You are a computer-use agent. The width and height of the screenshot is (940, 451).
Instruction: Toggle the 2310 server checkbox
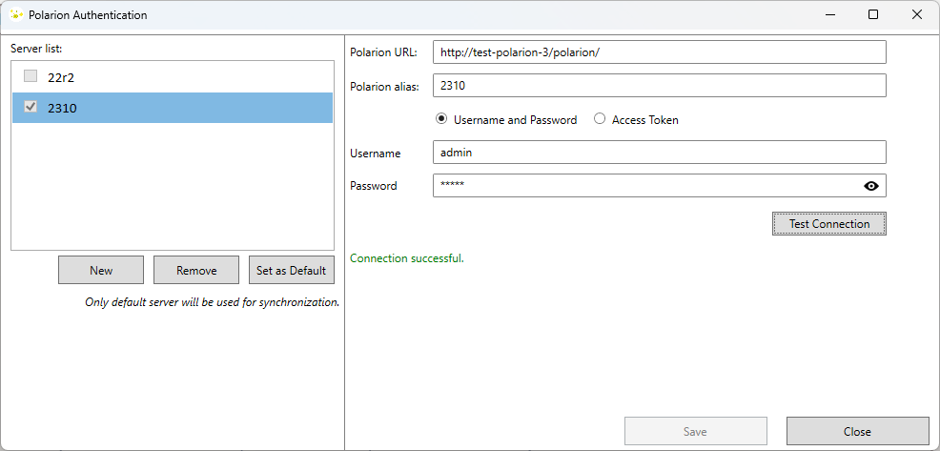pos(31,108)
